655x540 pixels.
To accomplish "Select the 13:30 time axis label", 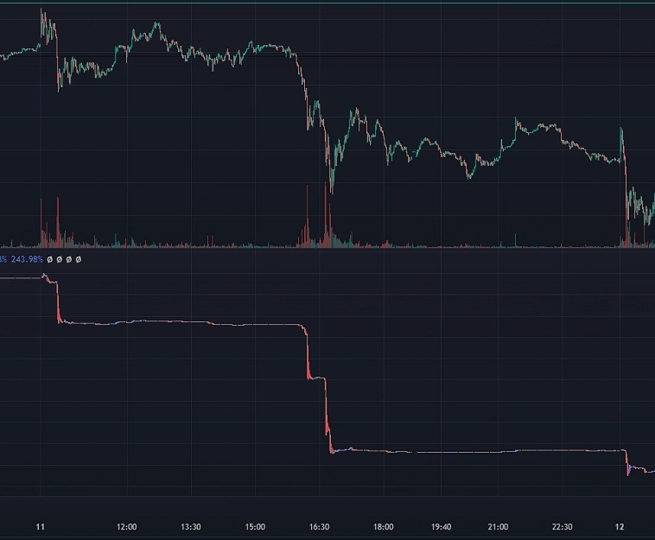I will tap(191, 527).
